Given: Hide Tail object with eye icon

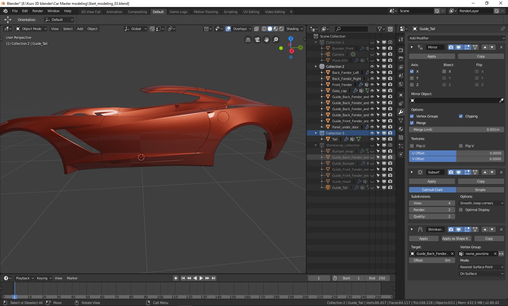Looking at the screenshot, I should [x=372, y=139].
